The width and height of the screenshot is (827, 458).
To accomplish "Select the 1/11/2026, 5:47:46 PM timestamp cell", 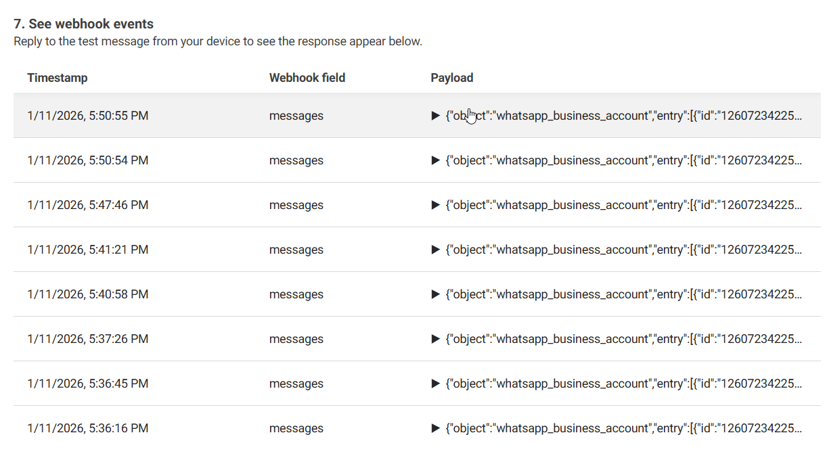I will 88,205.
